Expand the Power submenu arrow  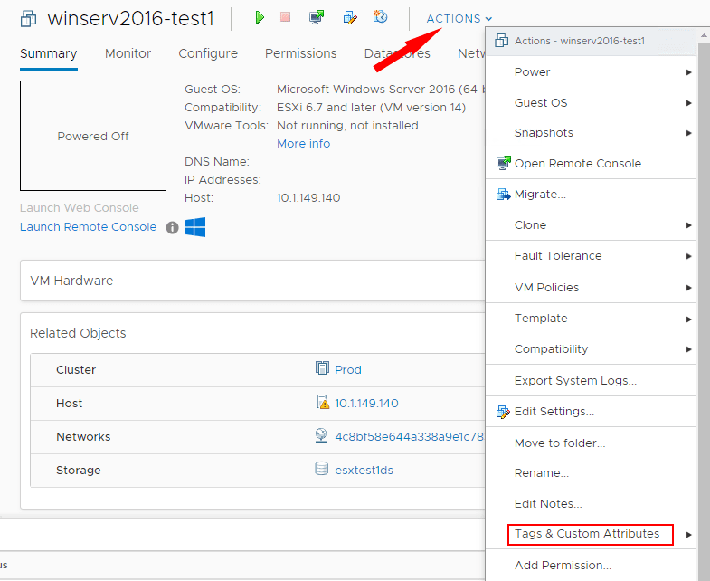(688, 72)
